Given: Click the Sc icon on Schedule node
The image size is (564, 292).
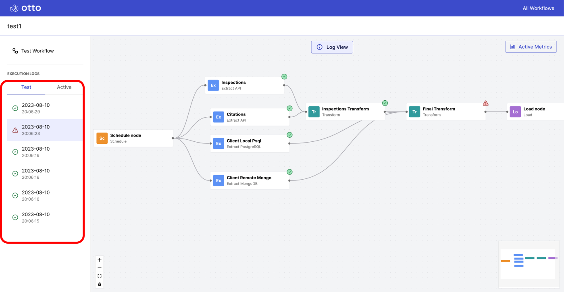Looking at the screenshot, I should coord(102,138).
